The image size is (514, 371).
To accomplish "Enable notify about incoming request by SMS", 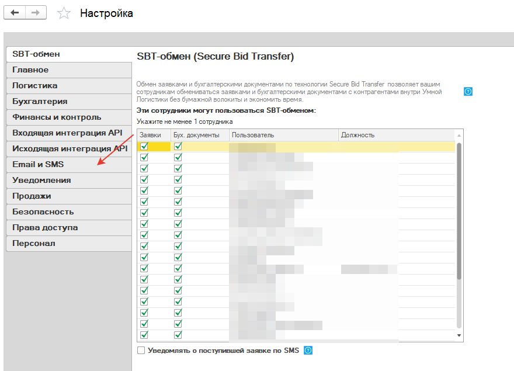I will (x=141, y=351).
